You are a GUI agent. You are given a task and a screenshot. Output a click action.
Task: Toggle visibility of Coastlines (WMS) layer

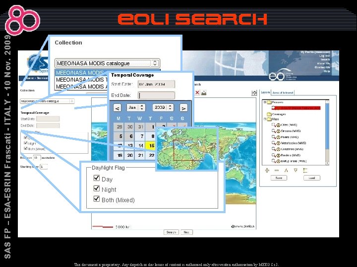point(278,149)
